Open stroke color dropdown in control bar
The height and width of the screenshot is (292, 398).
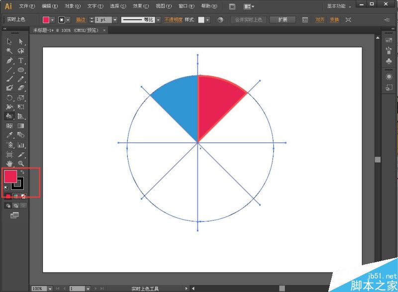coord(68,20)
